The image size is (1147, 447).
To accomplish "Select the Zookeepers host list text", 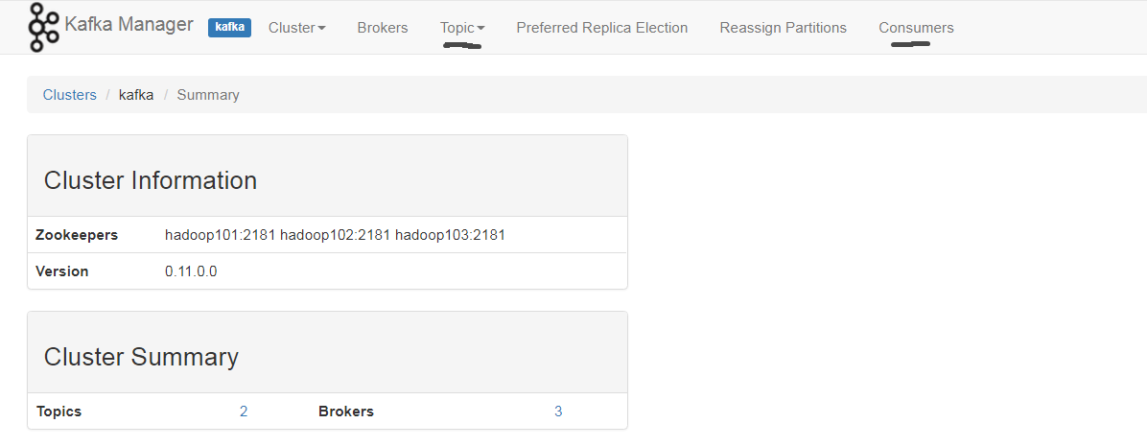I will [x=335, y=235].
